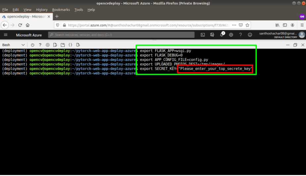Open Cloud Shell help icon

coord(40,45)
